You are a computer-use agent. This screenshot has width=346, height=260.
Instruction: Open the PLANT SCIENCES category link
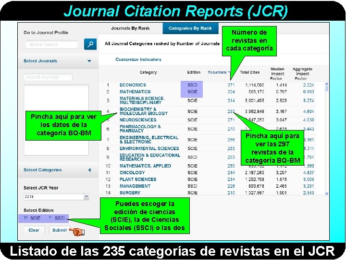coord(138,179)
